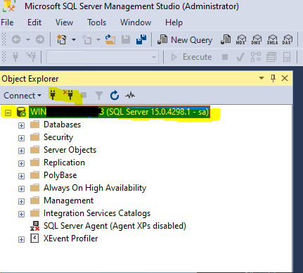Toggle Object Explorer auto-hide pin
This screenshot has height=273, width=303.
coord(273,78)
